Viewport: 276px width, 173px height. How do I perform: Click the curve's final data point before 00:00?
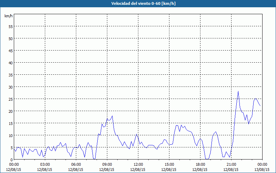tap(260, 106)
